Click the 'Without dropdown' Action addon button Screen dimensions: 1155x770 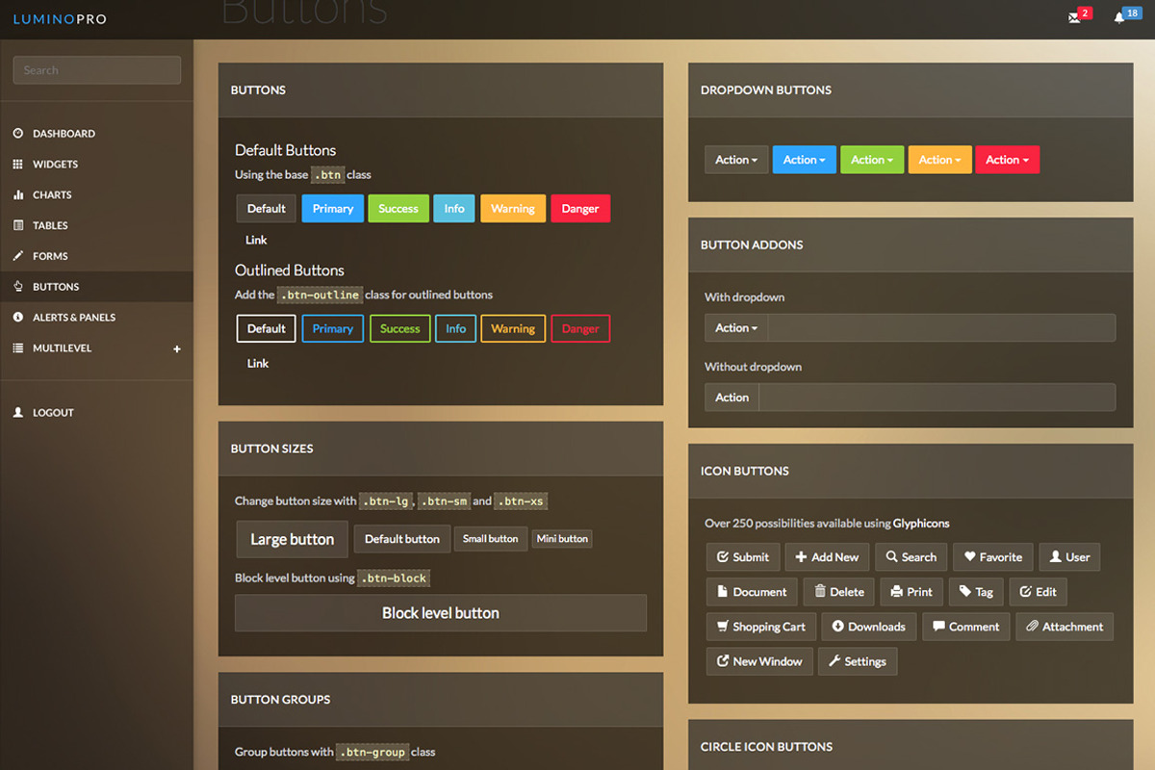[731, 398]
